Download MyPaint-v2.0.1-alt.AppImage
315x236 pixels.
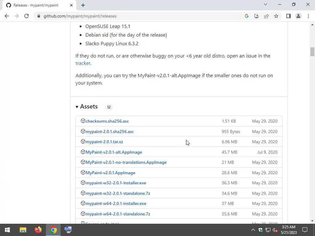pyautogui.click(x=114, y=152)
